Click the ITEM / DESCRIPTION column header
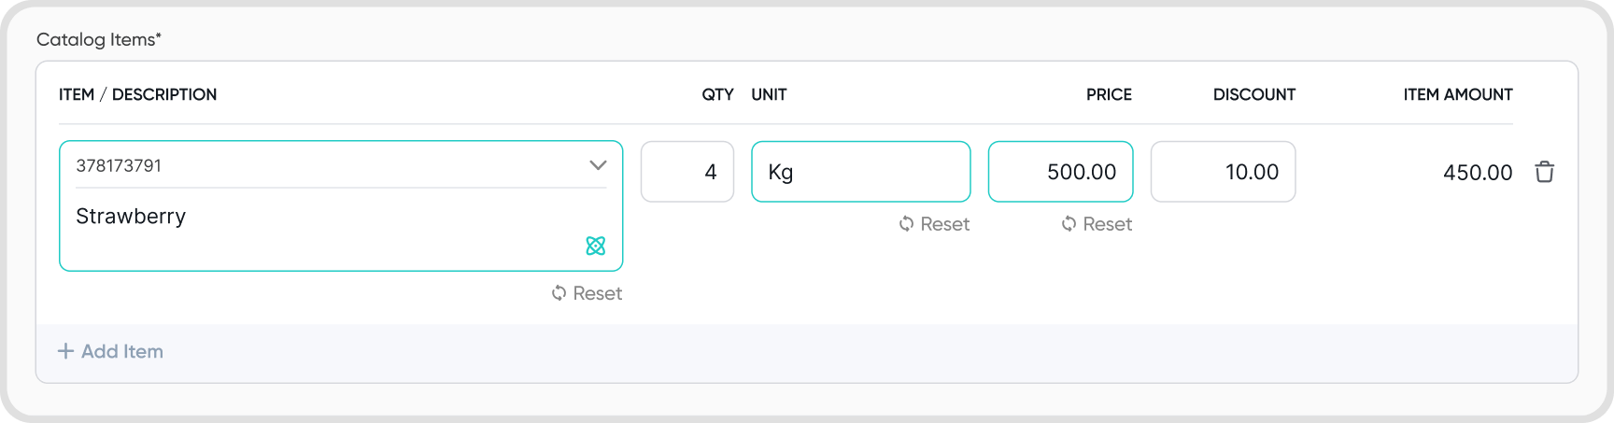 click(x=137, y=94)
